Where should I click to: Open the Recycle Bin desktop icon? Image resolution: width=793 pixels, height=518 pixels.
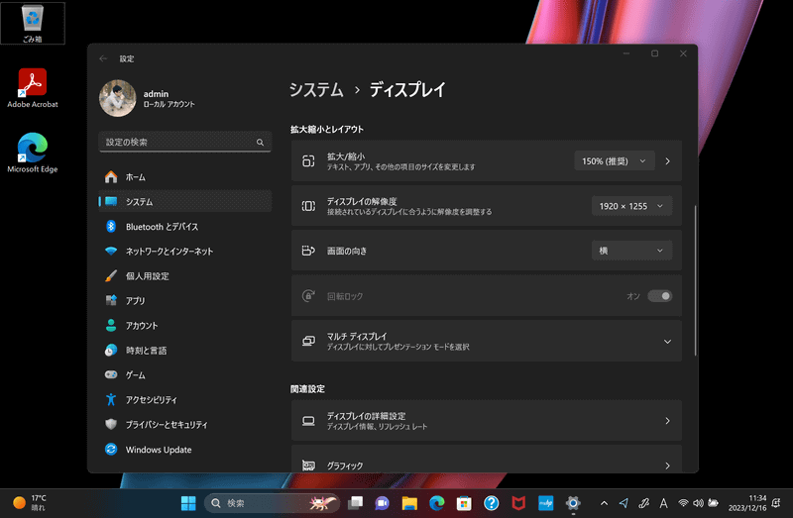click(x=33, y=23)
